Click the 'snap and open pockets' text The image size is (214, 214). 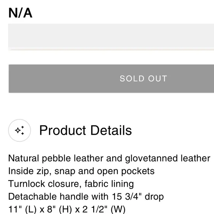pos(104,171)
